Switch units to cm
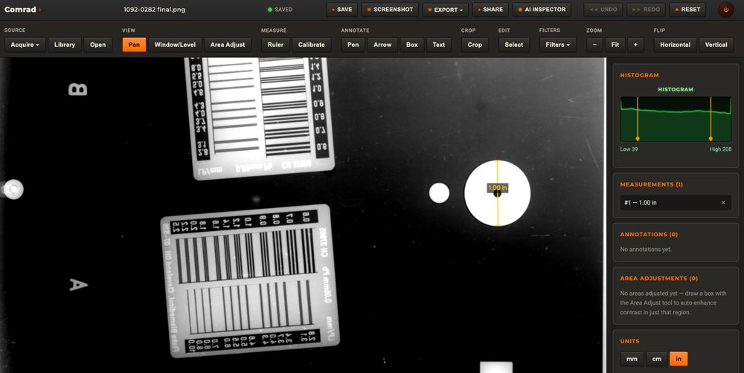 657,359
